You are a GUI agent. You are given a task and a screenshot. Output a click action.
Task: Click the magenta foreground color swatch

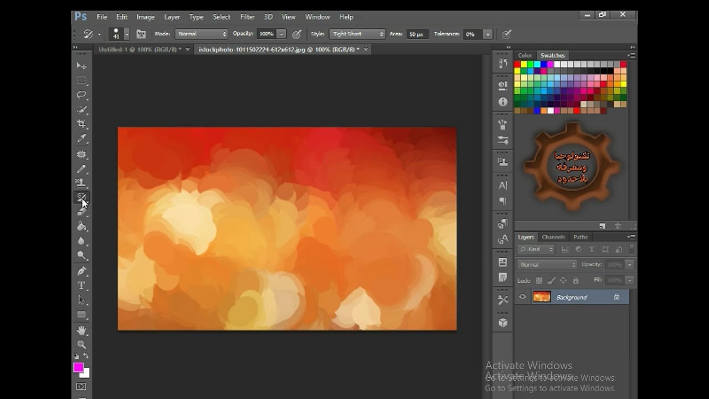[x=79, y=368]
